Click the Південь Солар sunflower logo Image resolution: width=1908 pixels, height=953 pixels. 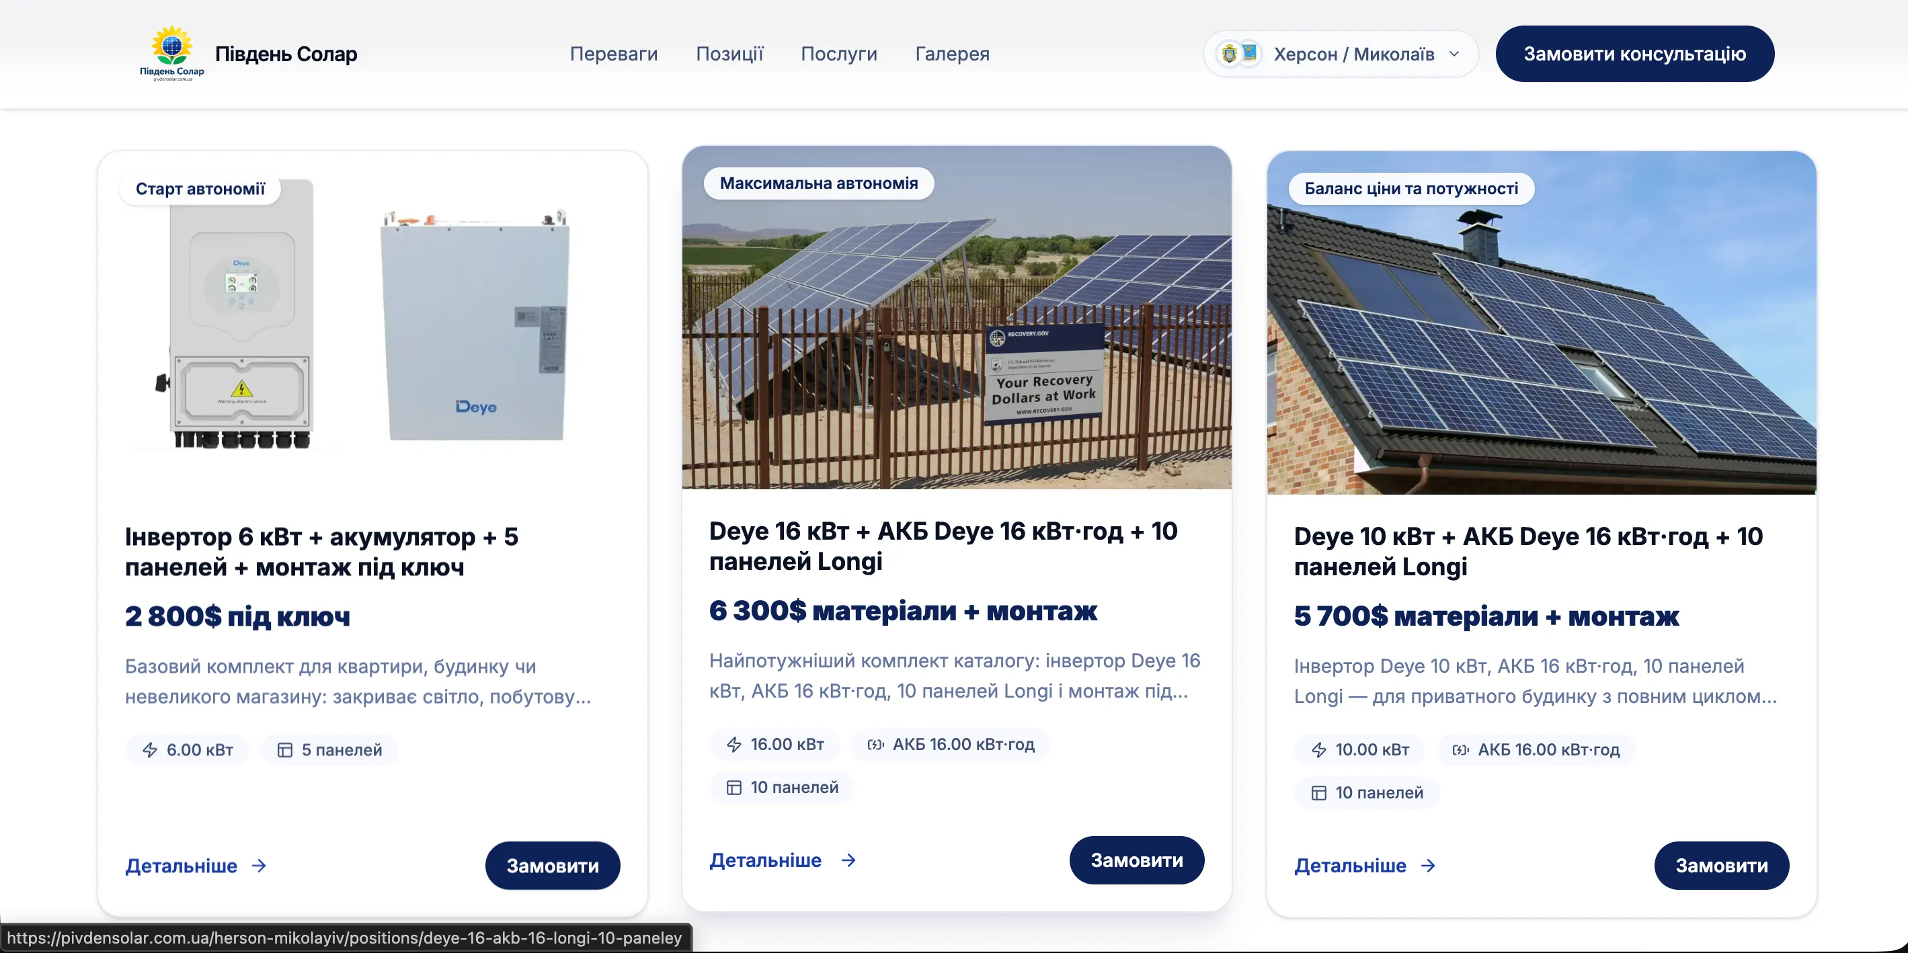click(x=172, y=53)
